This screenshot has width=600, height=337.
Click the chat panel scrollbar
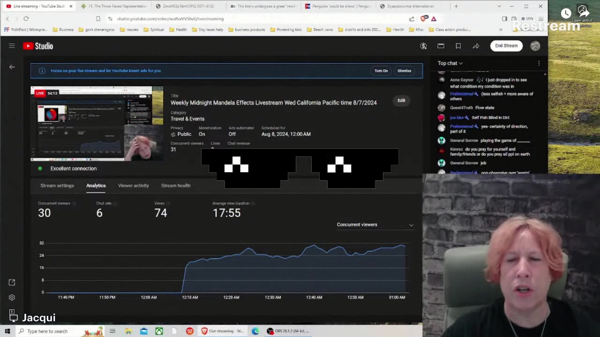click(x=545, y=122)
